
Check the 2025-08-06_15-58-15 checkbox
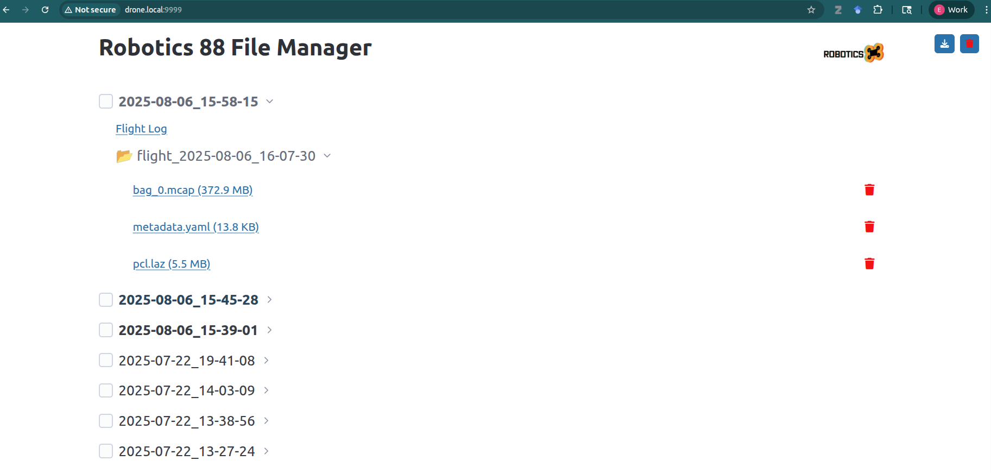tap(105, 101)
